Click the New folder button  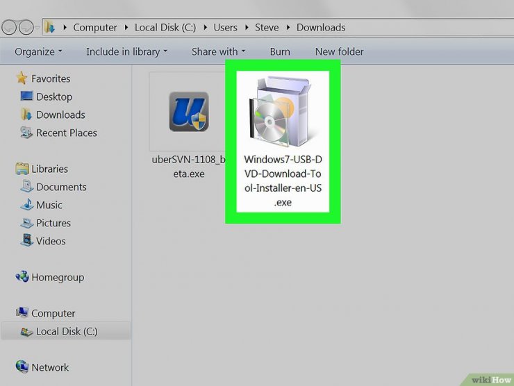(339, 52)
